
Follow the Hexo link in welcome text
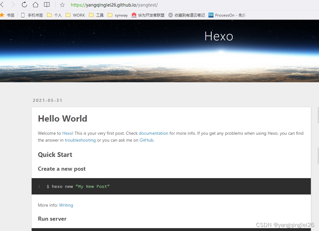67,133
